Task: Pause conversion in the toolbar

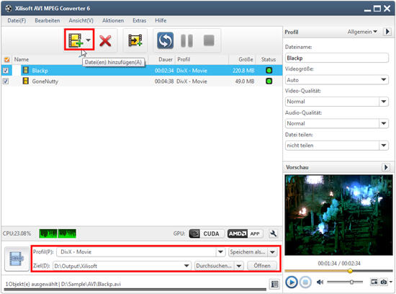Action: [x=187, y=40]
